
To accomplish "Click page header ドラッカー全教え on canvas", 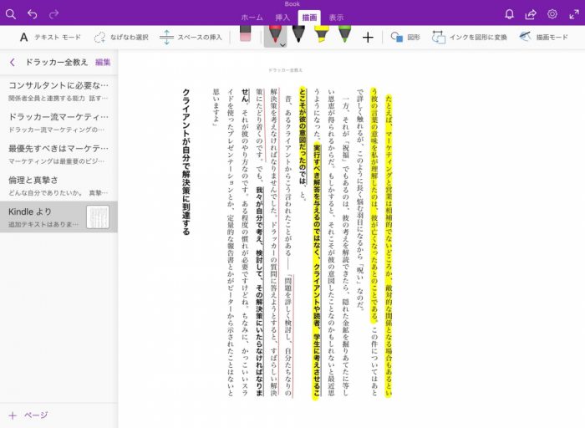I will [286, 69].
